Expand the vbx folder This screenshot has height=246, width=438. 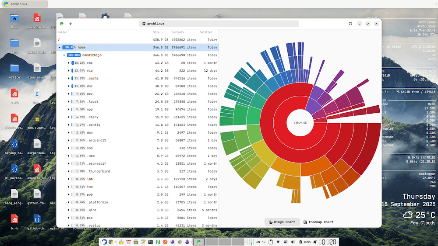tap(69, 63)
